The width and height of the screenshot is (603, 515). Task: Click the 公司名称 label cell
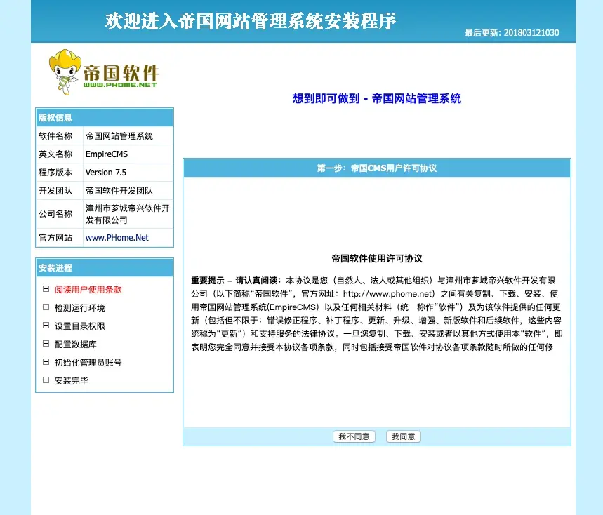click(x=60, y=214)
